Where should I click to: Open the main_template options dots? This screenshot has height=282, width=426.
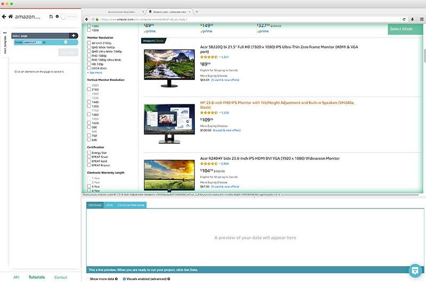point(5,33)
